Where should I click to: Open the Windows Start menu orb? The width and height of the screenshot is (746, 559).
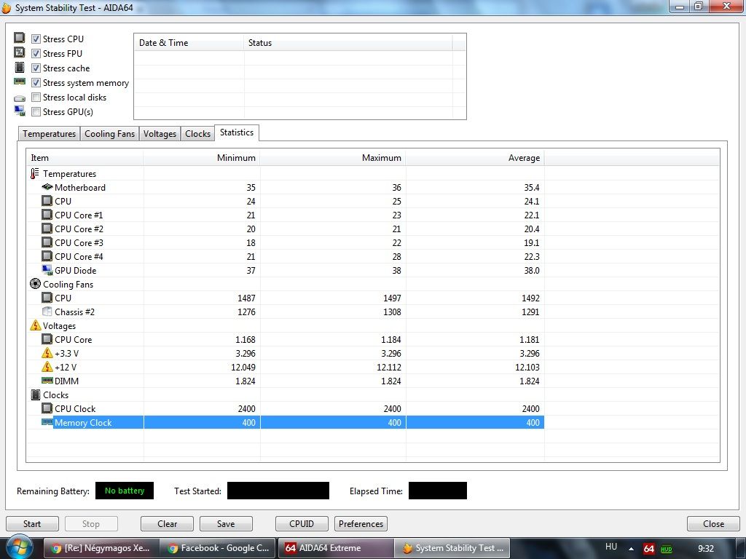point(20,547)
